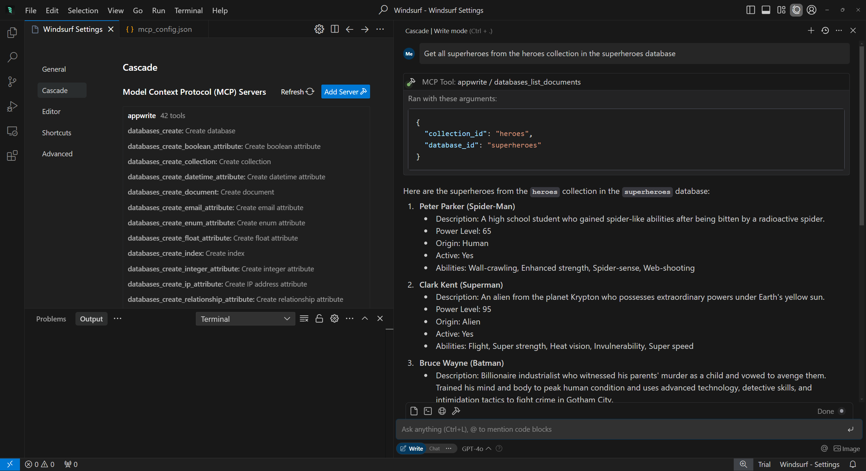
Task: Click the Refresh MCP servers icon
Action: click(x=310, y=92)
